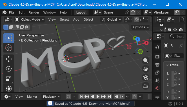This screenshot has height=107, width=187.
Task: Toggle the auto keying record button
Action: 68,97
